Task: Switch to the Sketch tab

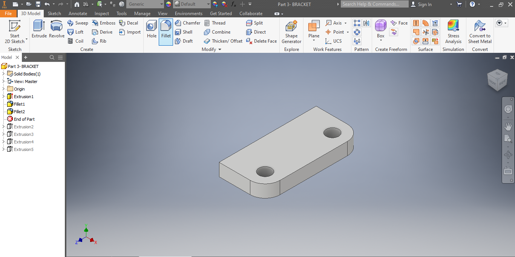Action: (54, 13)
